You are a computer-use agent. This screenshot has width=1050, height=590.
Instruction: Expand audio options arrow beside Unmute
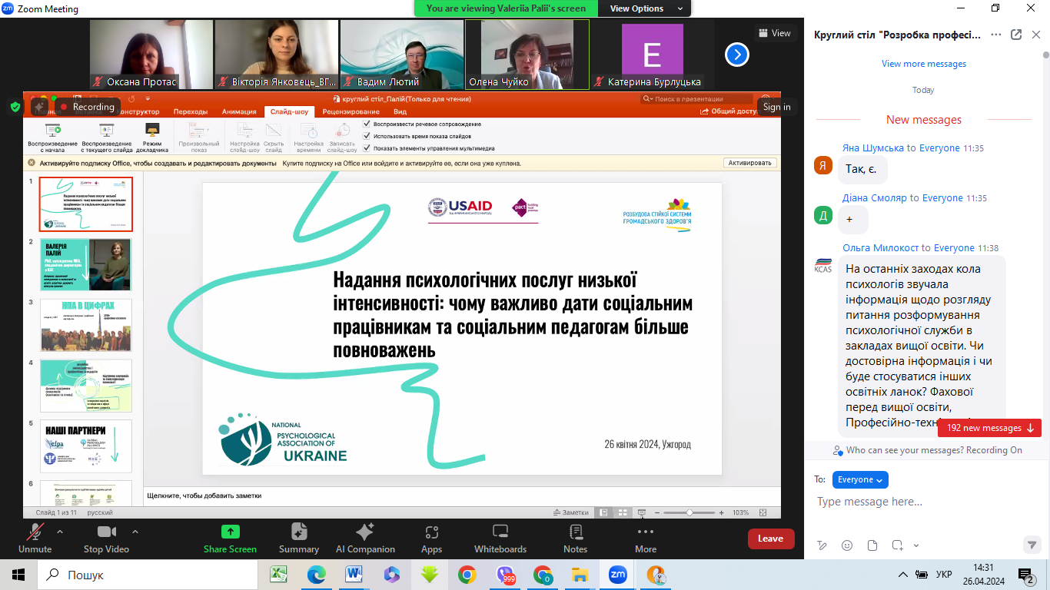[x=60, y=531]
